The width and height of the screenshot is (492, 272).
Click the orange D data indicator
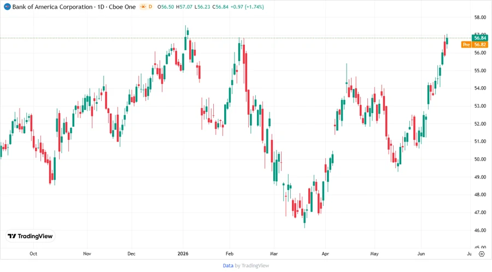click(x=150, y=7)
